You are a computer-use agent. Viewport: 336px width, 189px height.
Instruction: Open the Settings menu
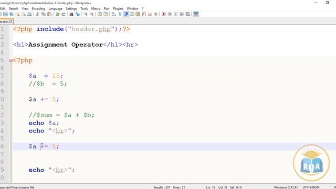click(x=71, y=8)
